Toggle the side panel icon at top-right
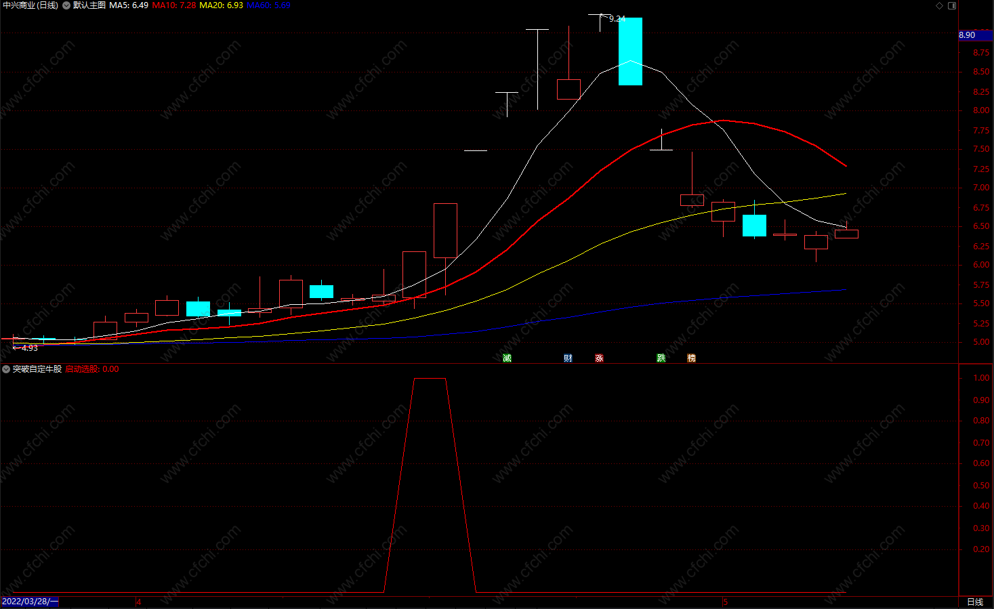This screenshot has height=609, width=994. 952,5
